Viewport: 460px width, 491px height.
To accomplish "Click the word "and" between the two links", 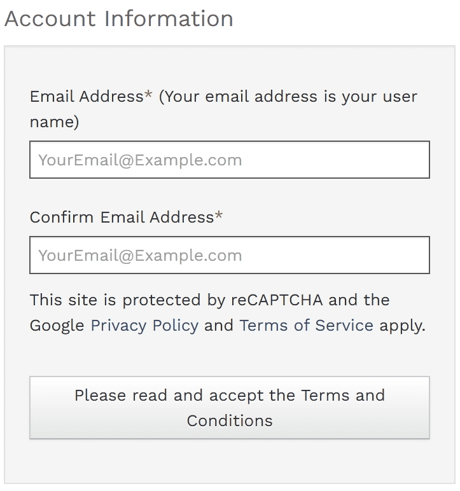I will pos(219,326).
